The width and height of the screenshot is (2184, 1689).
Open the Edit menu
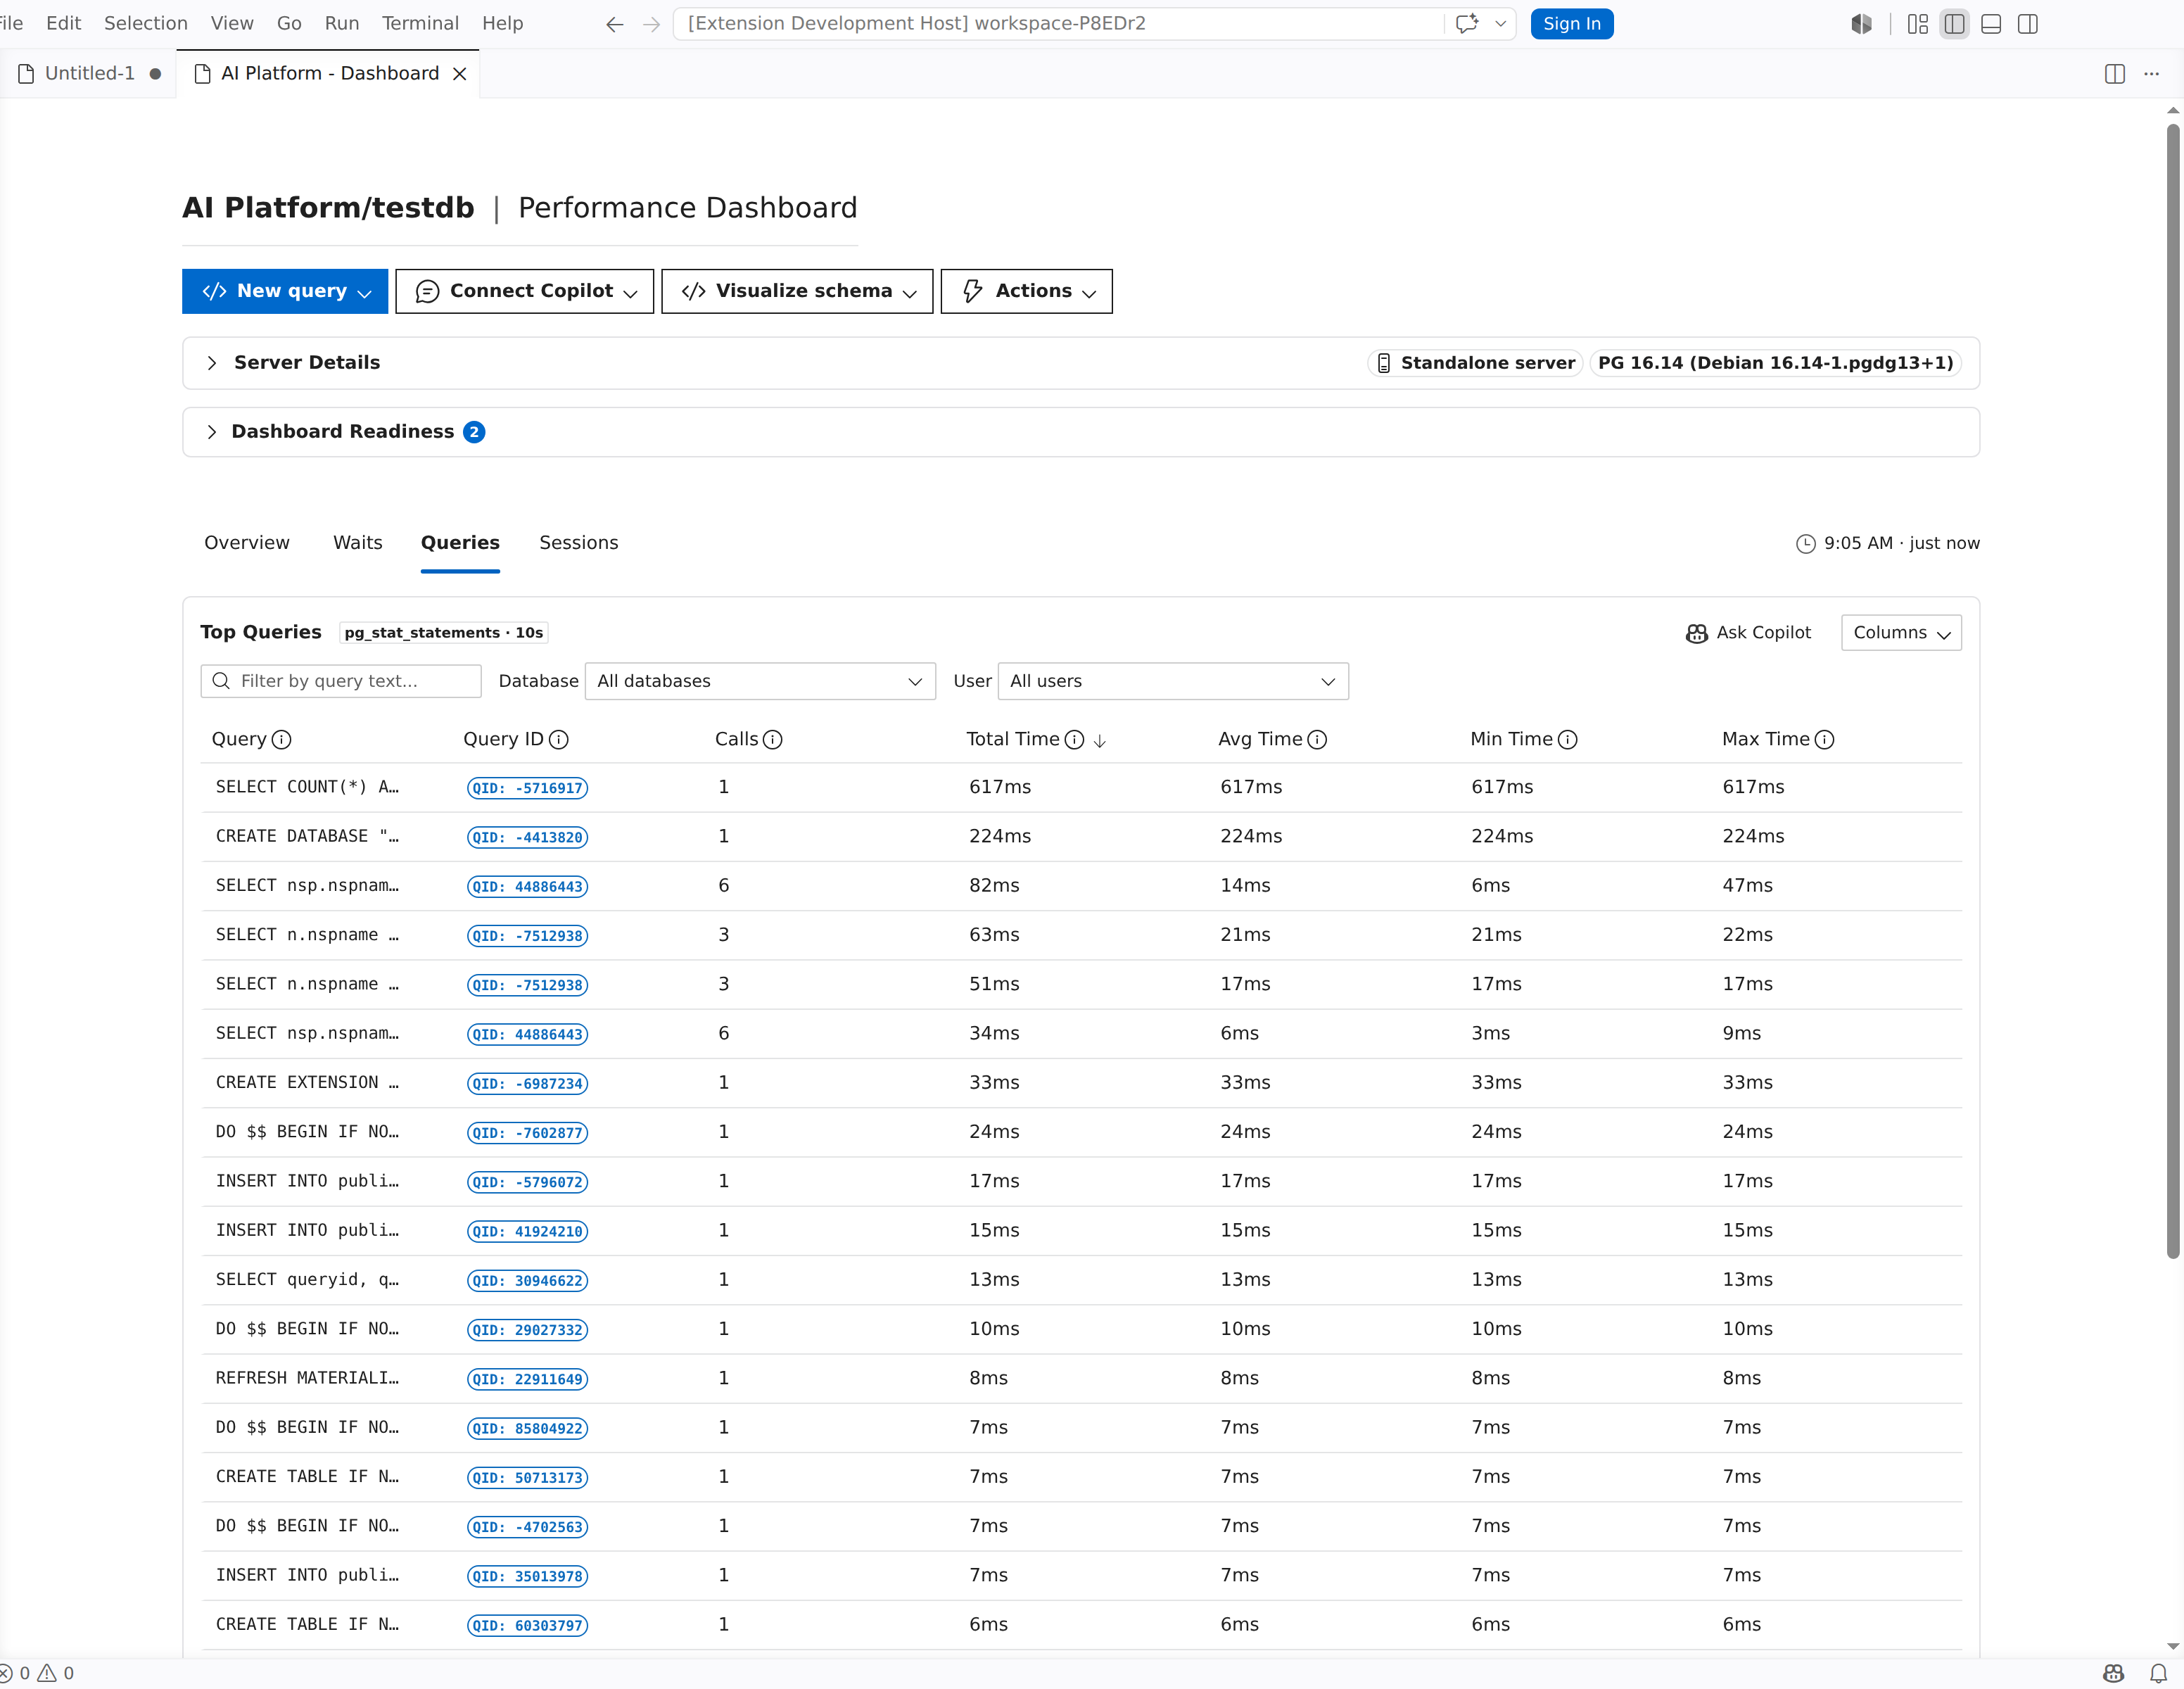click(x=63, y=23)
